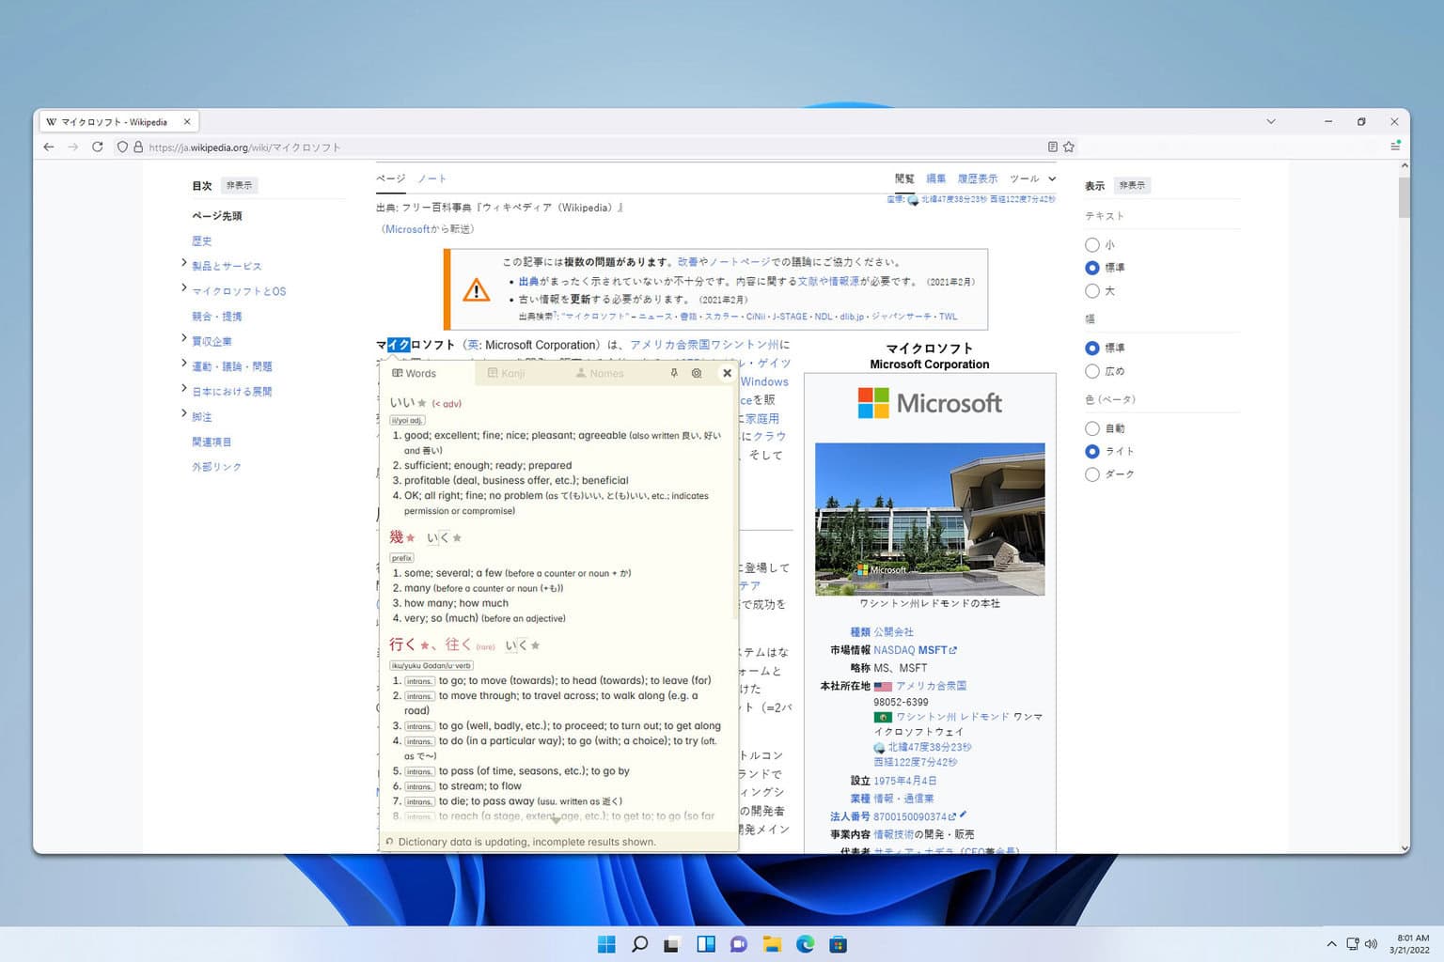Switch to the Kanji tab
1444x962 pixels.
click(x=507, y=373)
